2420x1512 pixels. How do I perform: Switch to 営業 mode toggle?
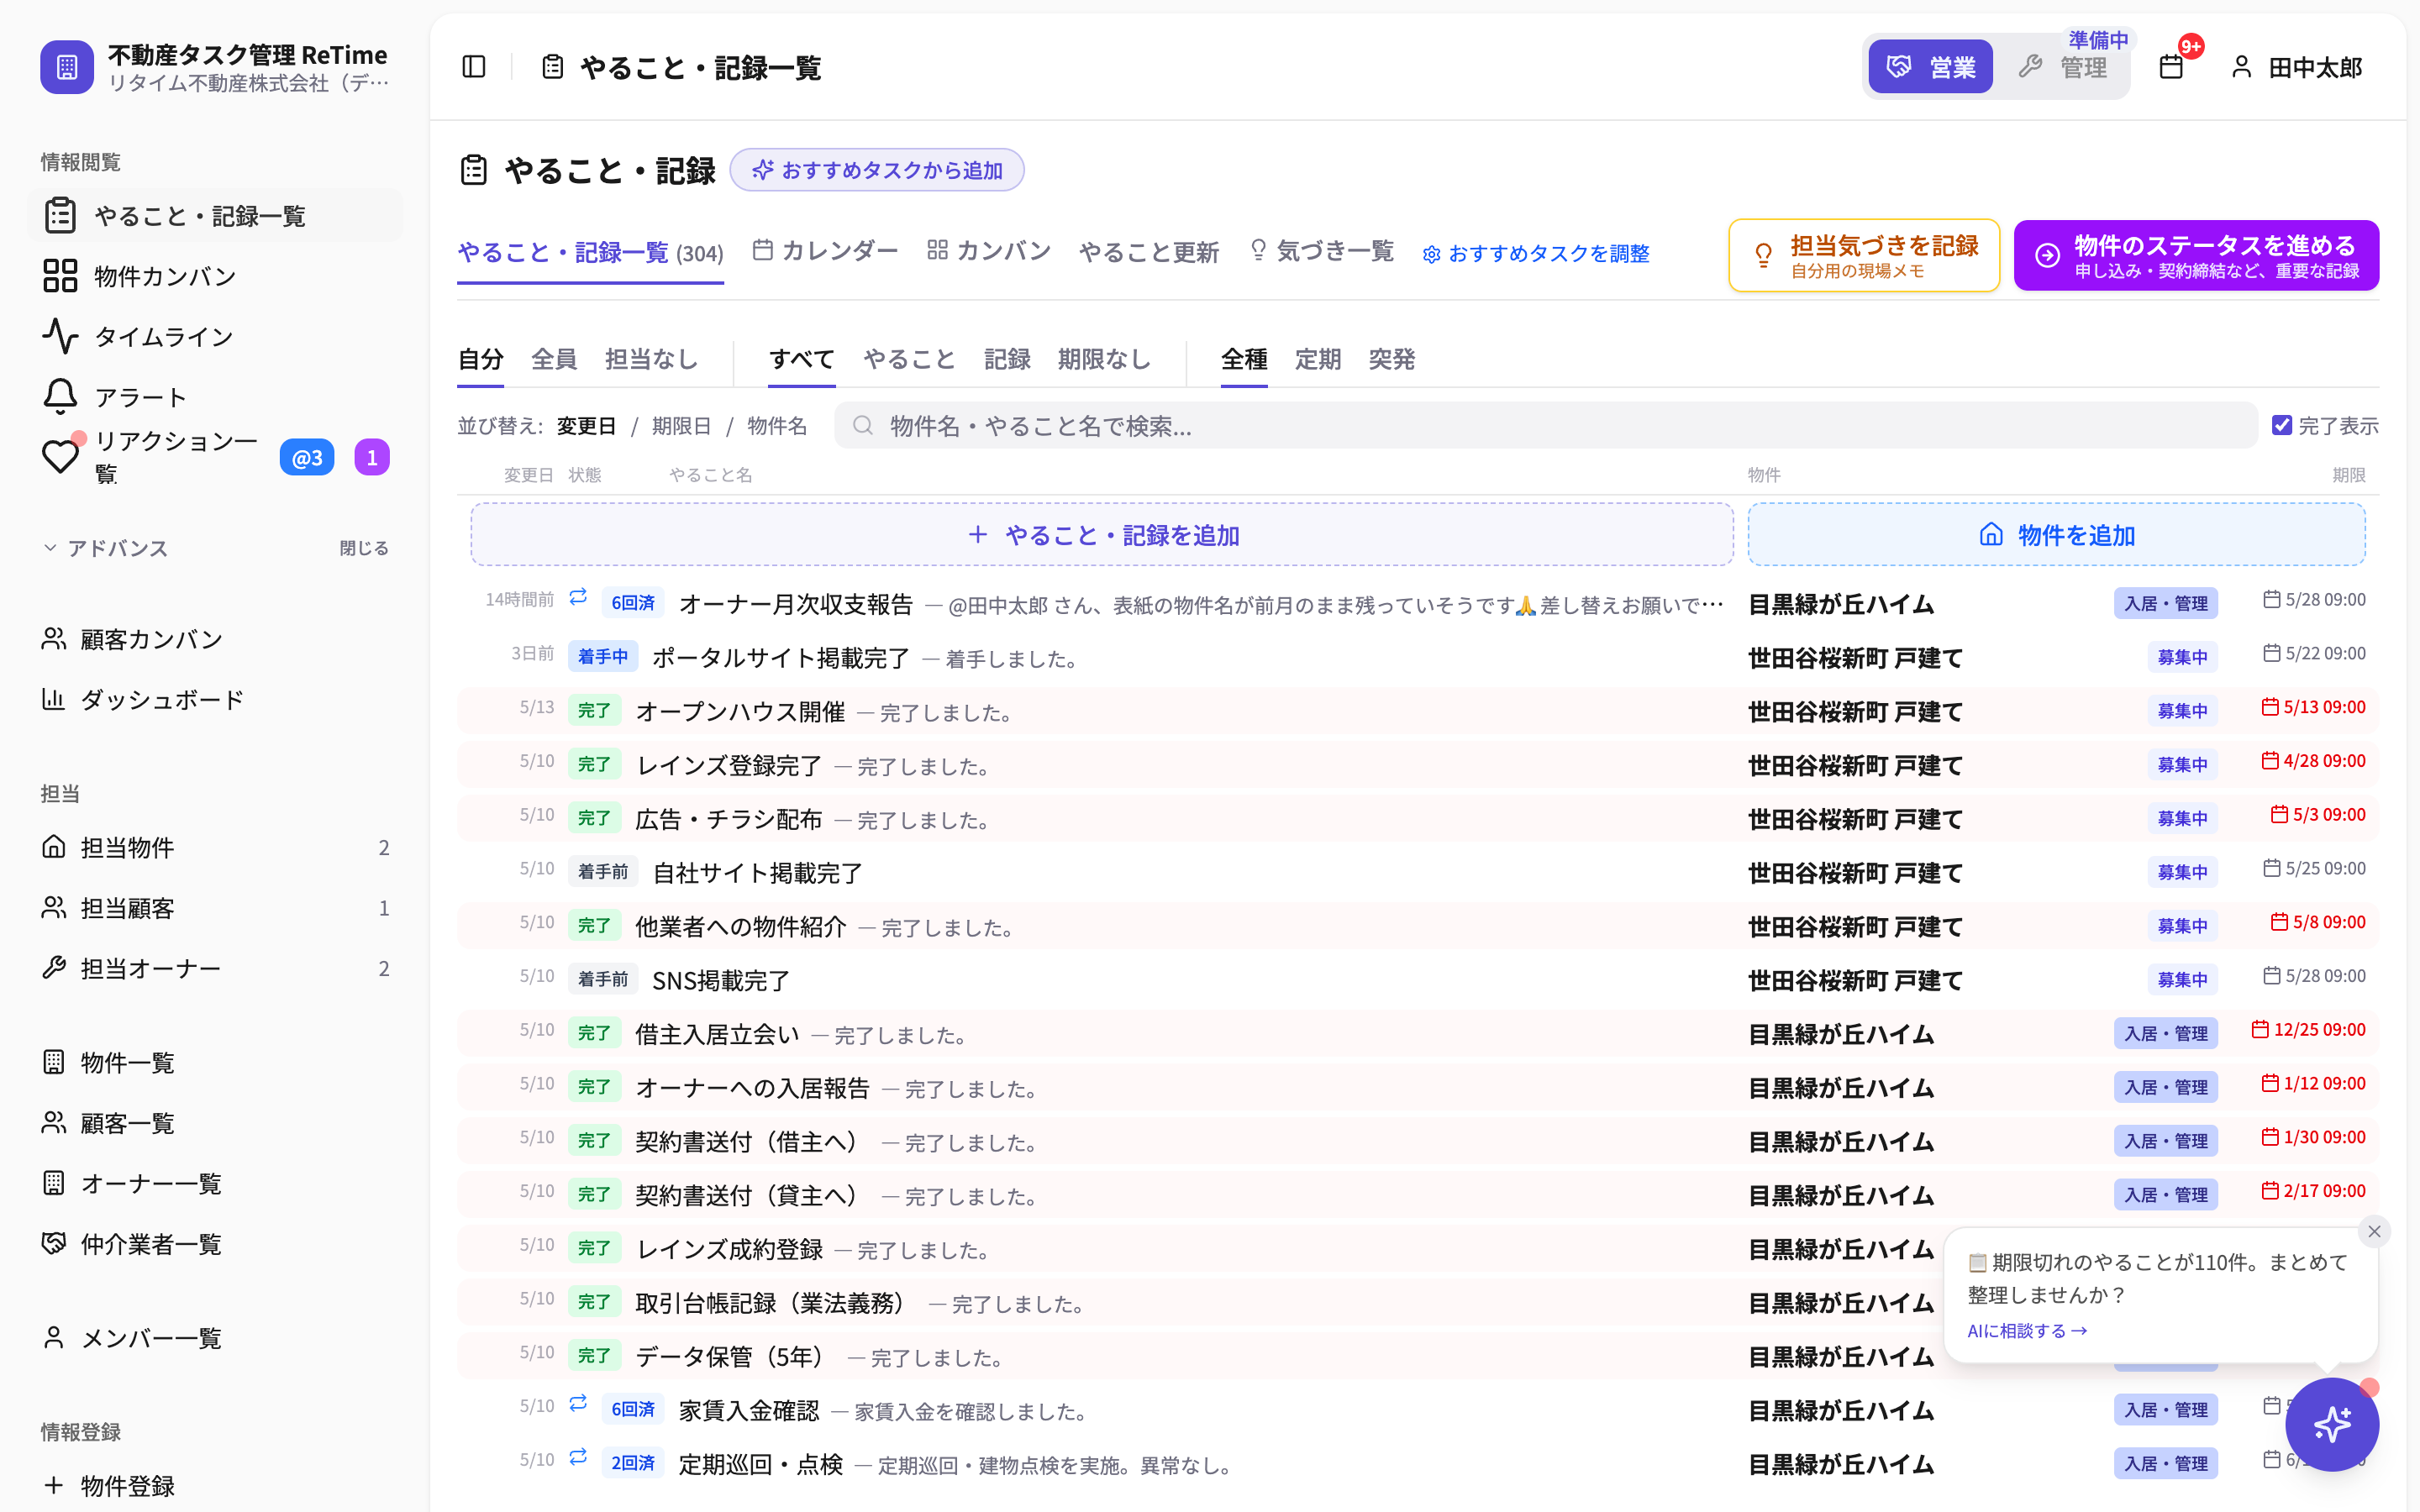pyautogui.click(x=1930, y=67)
